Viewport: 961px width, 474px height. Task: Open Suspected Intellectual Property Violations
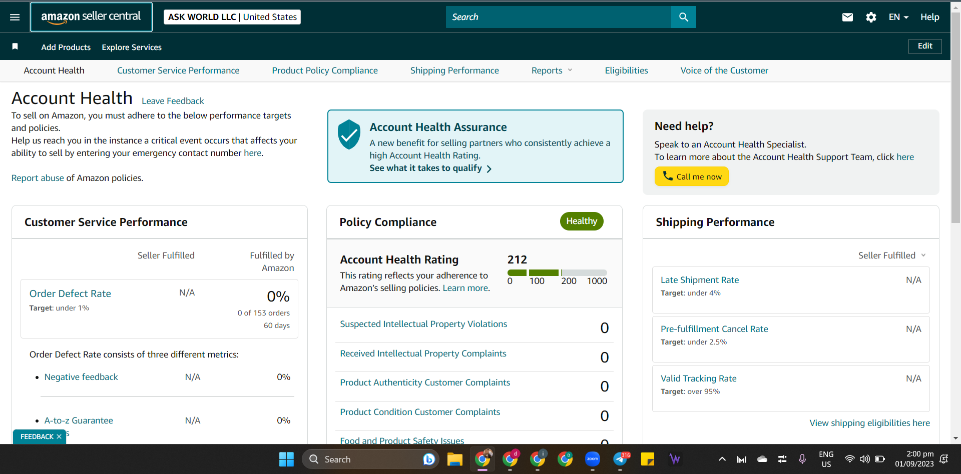tap(423, 324)
